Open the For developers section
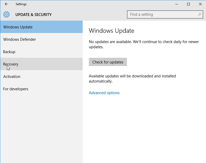The height and width of the screenshot is (163, 206). pos(41,89)
